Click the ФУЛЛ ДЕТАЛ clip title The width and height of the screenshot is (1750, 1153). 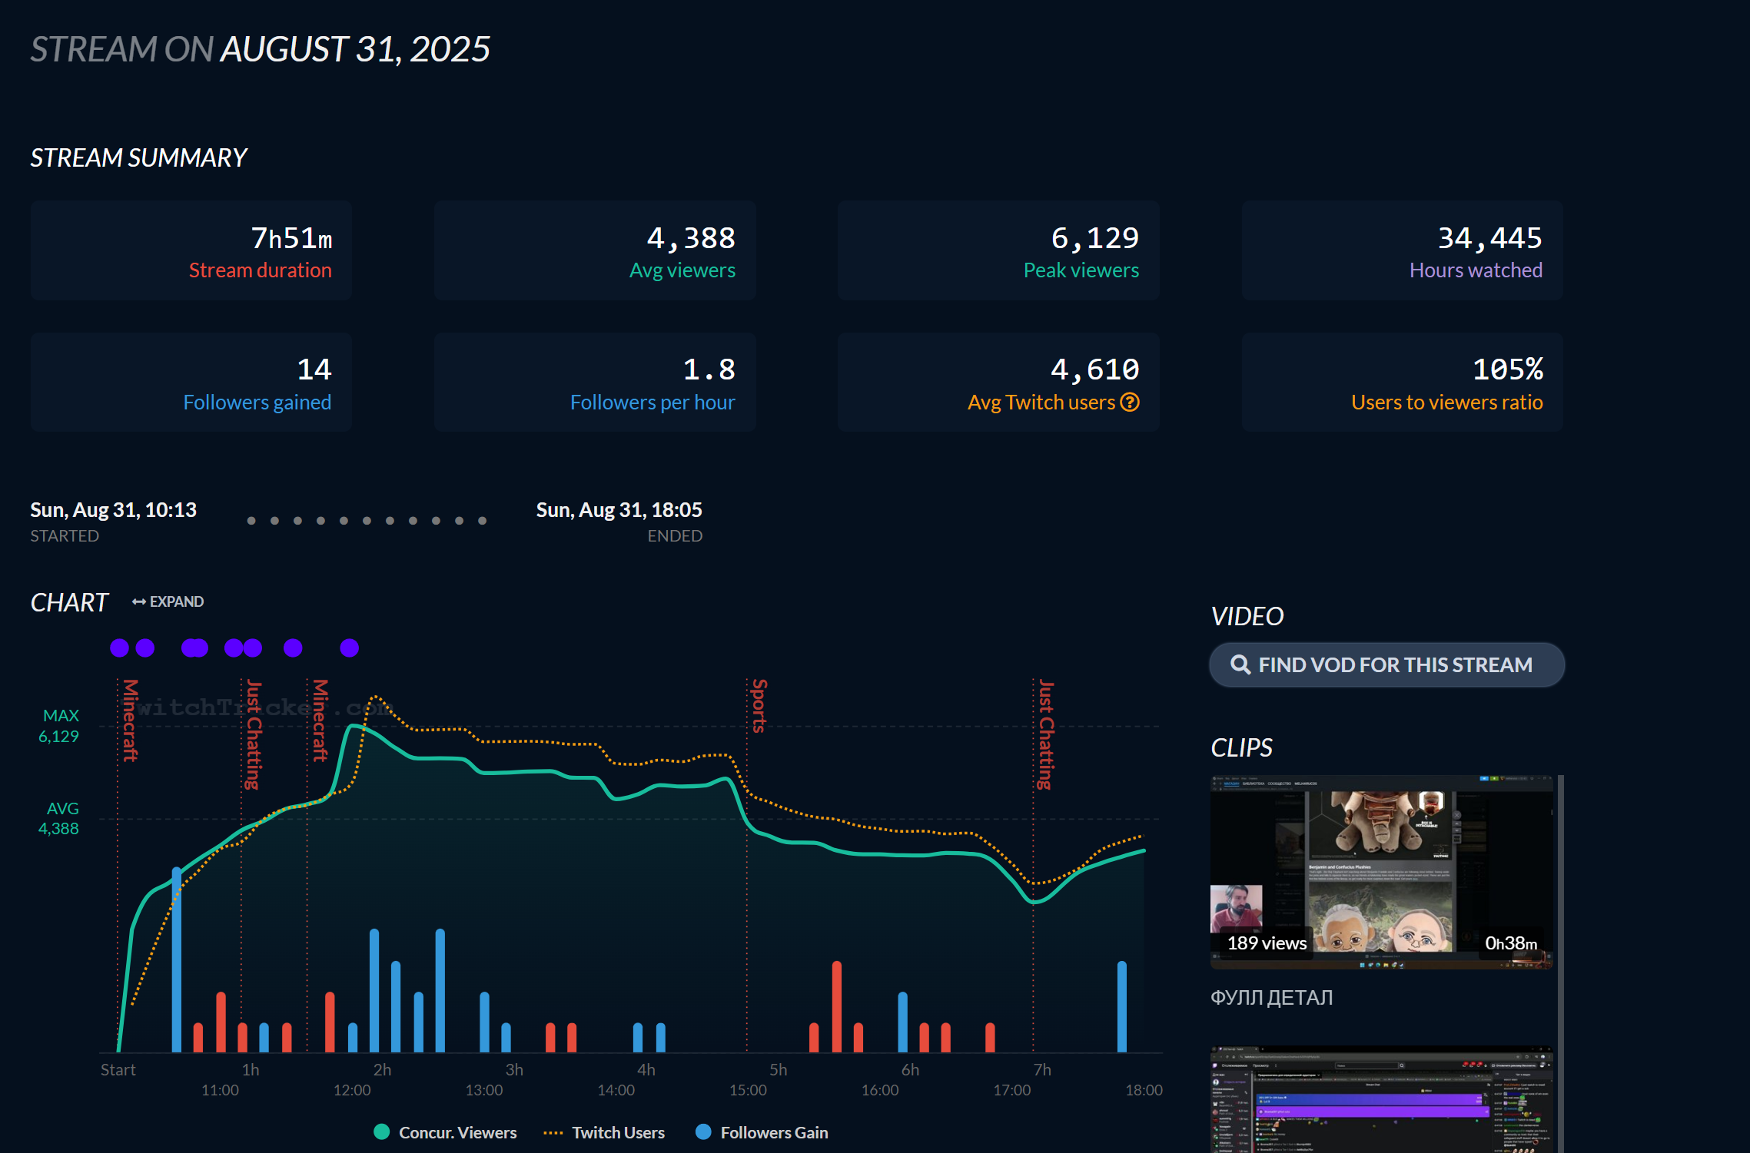1271,997
